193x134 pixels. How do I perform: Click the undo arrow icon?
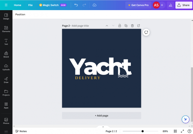coord(76,5)
